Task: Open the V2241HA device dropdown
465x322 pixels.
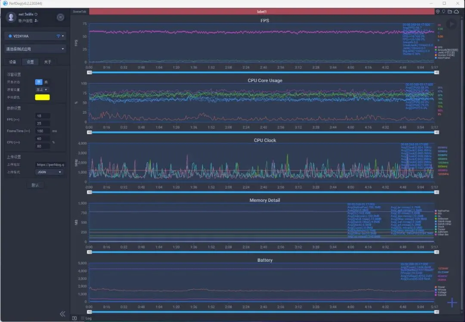Action: [x=35, y=36]
